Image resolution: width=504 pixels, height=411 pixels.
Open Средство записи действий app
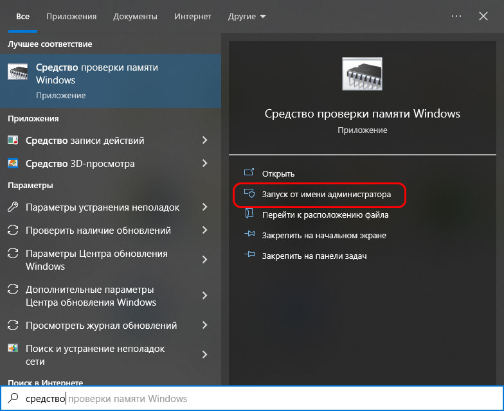[85, 140]
